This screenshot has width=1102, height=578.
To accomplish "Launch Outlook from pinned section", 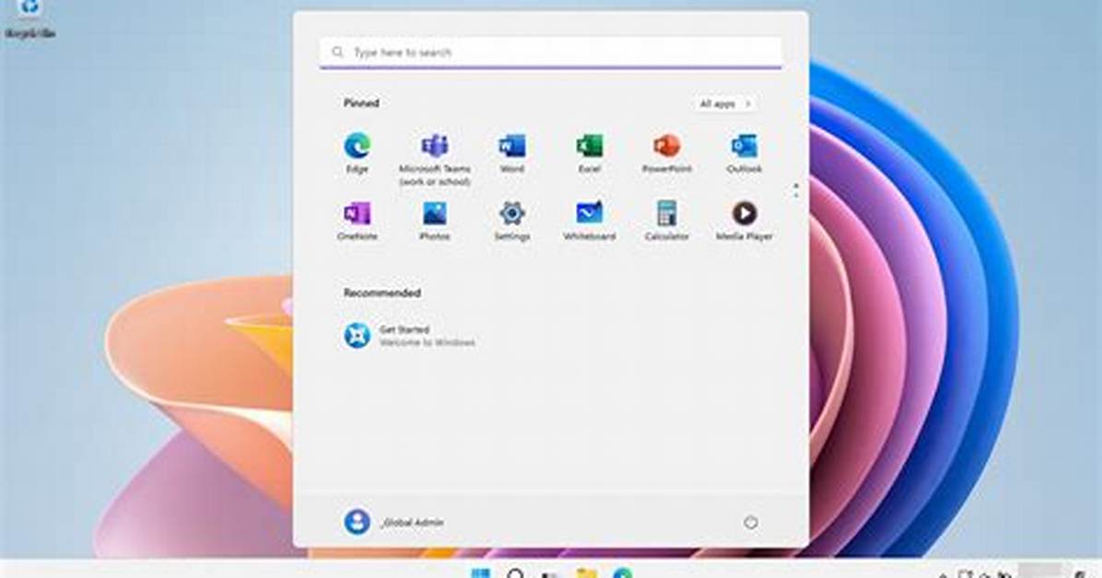I will tap(744, 153).
